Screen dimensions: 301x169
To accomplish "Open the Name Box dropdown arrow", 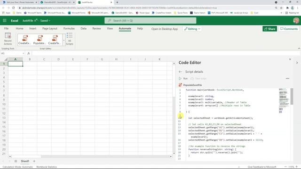I will coord(24,54).
